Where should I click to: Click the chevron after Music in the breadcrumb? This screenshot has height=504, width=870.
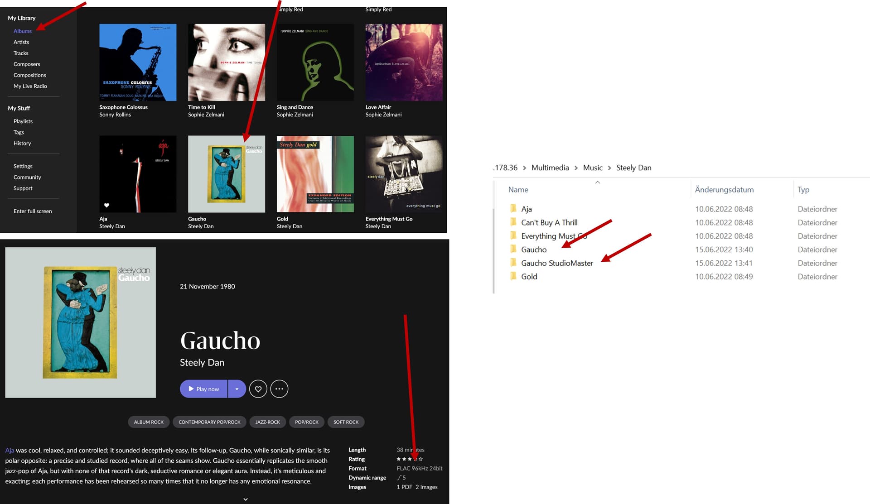609,168
